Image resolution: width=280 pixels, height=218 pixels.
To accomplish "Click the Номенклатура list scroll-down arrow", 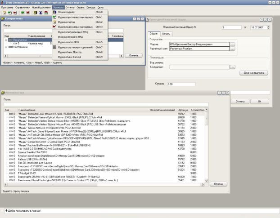I will pyautogui.click(x=207, y=181).
